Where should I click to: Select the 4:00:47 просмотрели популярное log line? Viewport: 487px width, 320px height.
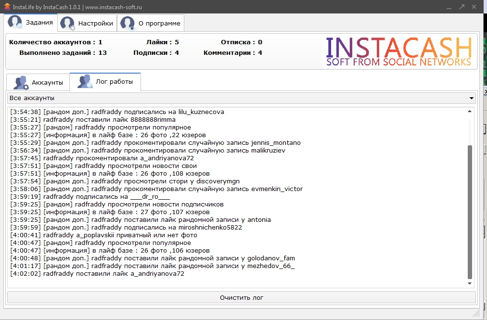pyautogui.click(x=100, y=243)
